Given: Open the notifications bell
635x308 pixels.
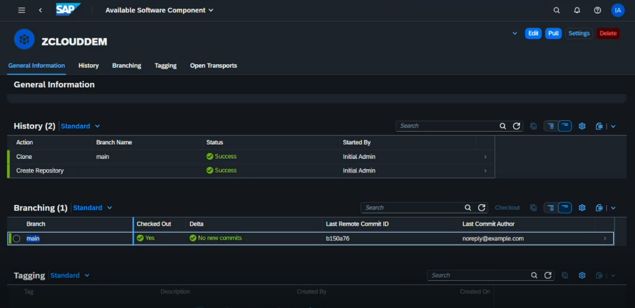Looking at the screenshot, I should tap(577, 10).
